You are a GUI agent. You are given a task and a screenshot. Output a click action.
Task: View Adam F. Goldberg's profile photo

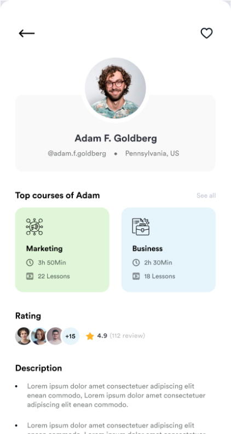[115, 88]
